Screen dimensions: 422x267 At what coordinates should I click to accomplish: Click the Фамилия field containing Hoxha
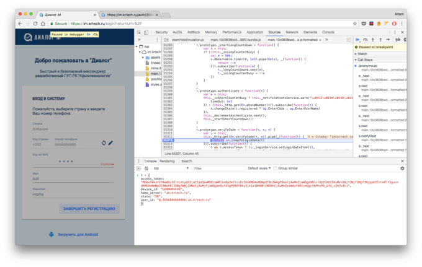73,194
